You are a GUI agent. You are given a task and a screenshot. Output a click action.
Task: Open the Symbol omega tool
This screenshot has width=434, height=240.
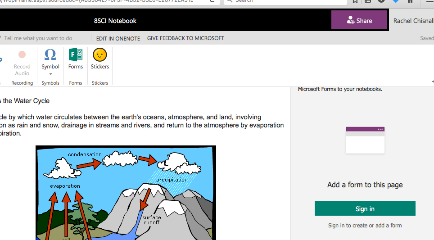coord(50,55)
